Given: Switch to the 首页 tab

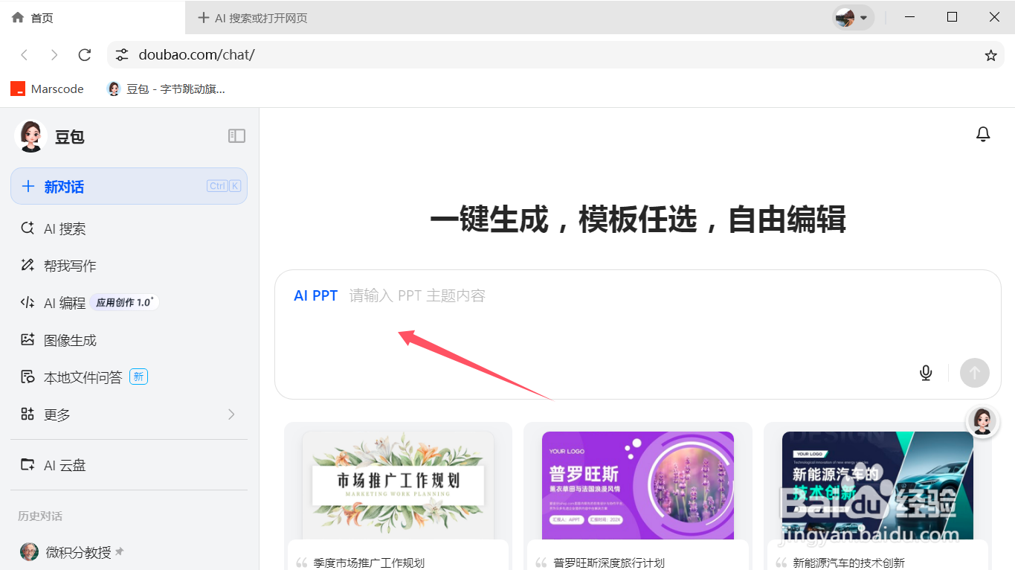Looking at the screenshot, I should point(92,17).
